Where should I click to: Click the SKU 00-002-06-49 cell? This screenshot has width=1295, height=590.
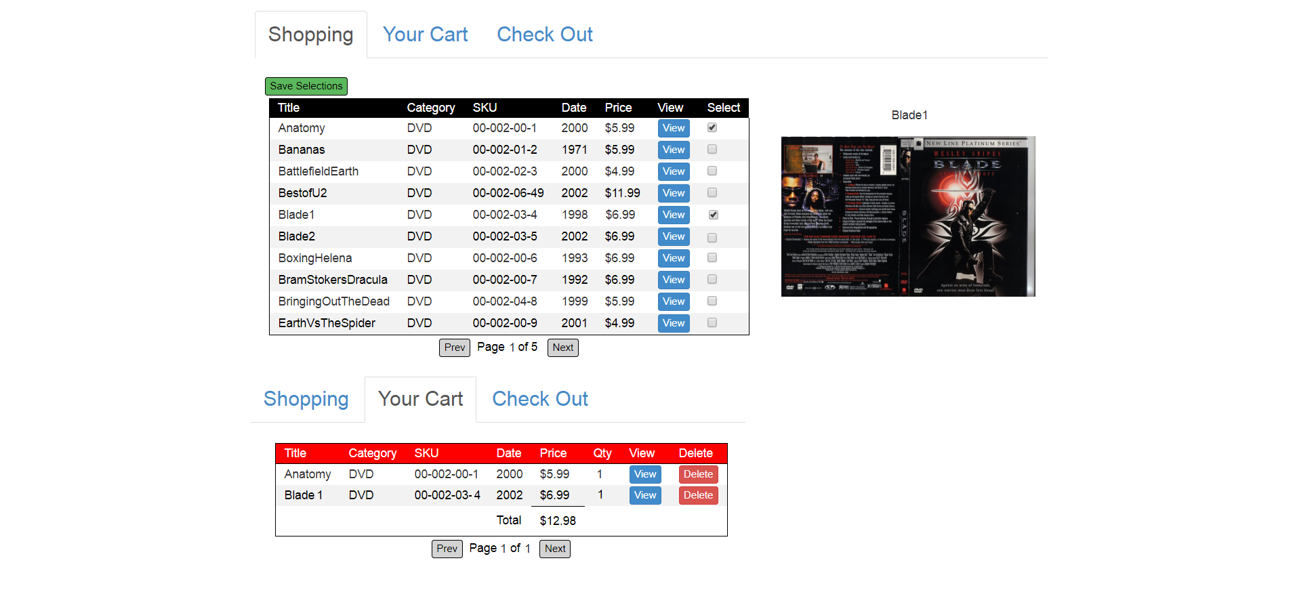[508, 193]
